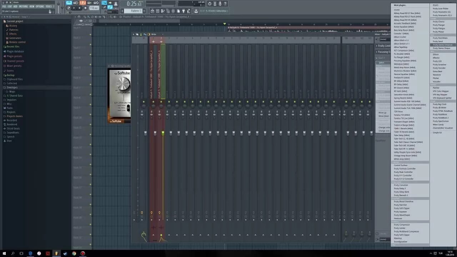Open Chrome in Windows taskbar
This screenshot has height=257, width=457.
[74, 253]
